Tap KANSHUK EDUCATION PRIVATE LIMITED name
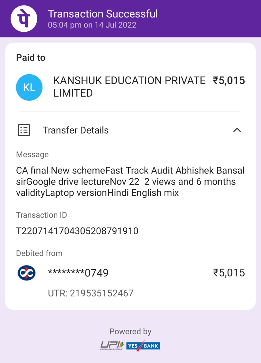261x363 pixels. (x=129, y=86)
